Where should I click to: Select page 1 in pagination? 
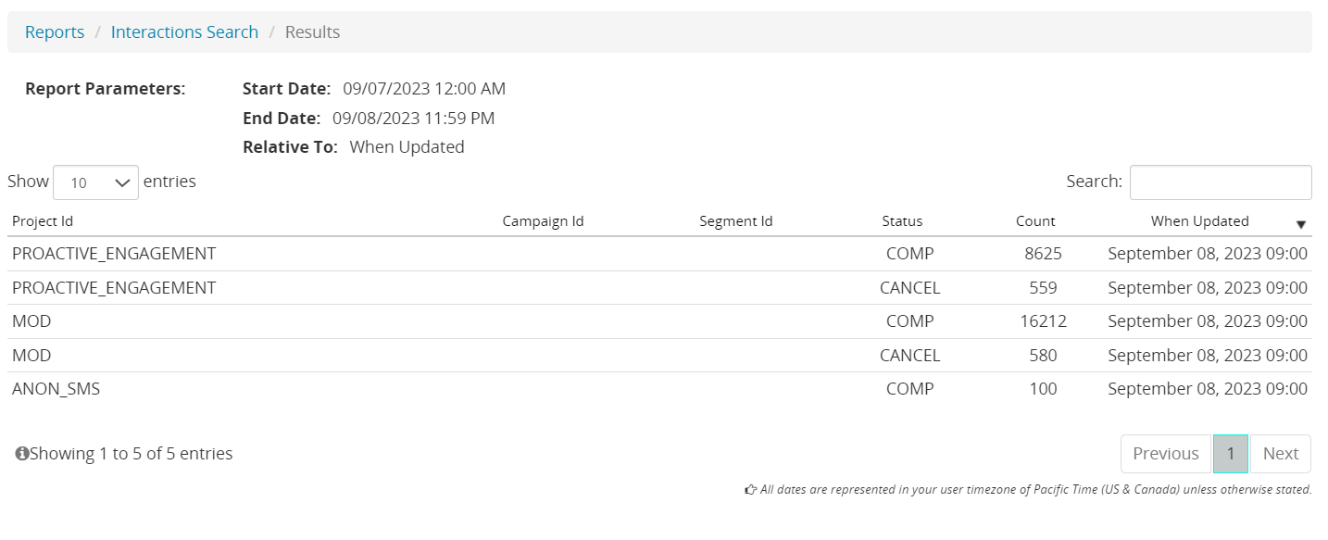click(x=1231, y=454)
